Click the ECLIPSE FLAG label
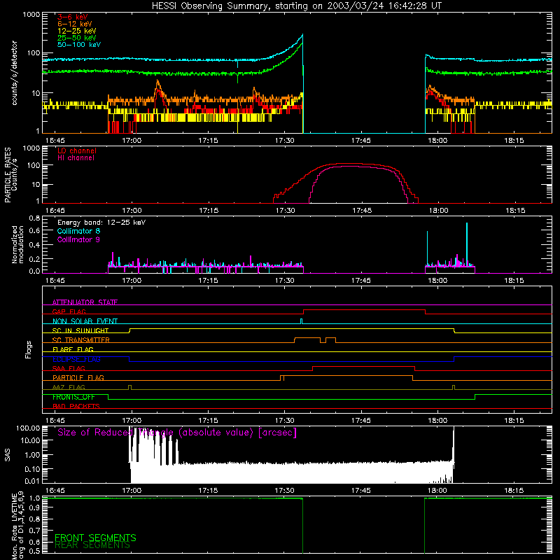 coord(76,359)
